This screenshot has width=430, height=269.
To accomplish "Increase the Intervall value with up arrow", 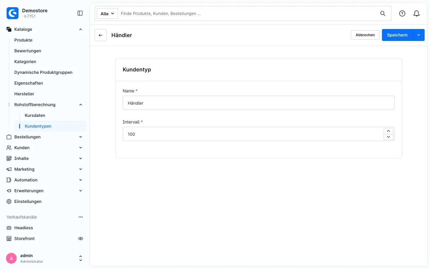I will tap(388, 131).
